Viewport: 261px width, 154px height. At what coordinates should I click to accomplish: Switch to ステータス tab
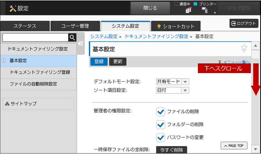click(x=25, y=26)
